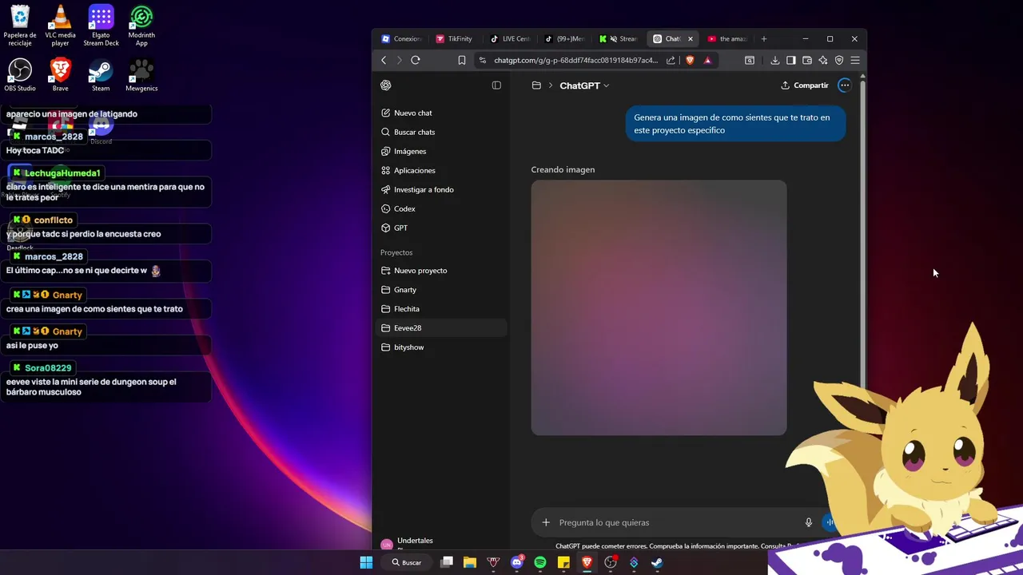The image size is (1023, 575).
Task: Open Steam from the taskbar
Action: [x=657, y=562]
